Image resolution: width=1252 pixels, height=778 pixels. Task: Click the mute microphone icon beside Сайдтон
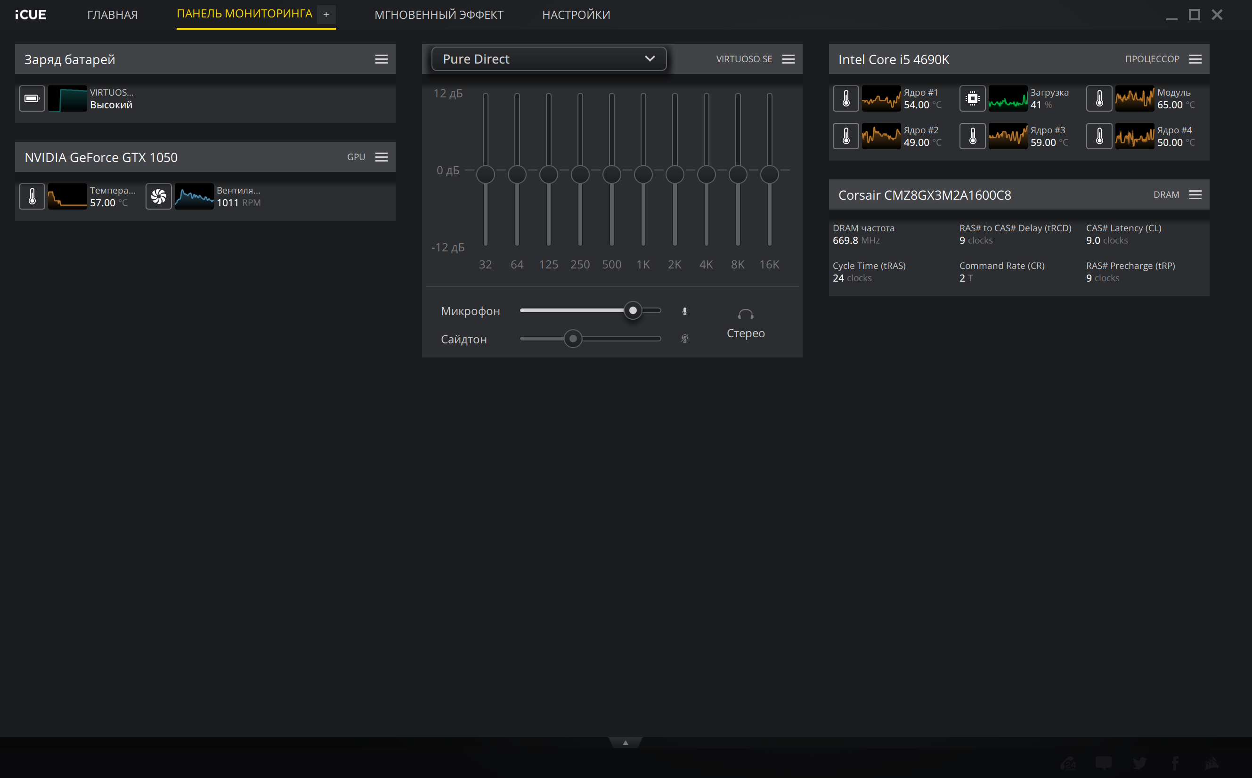[x=684, y=339]
